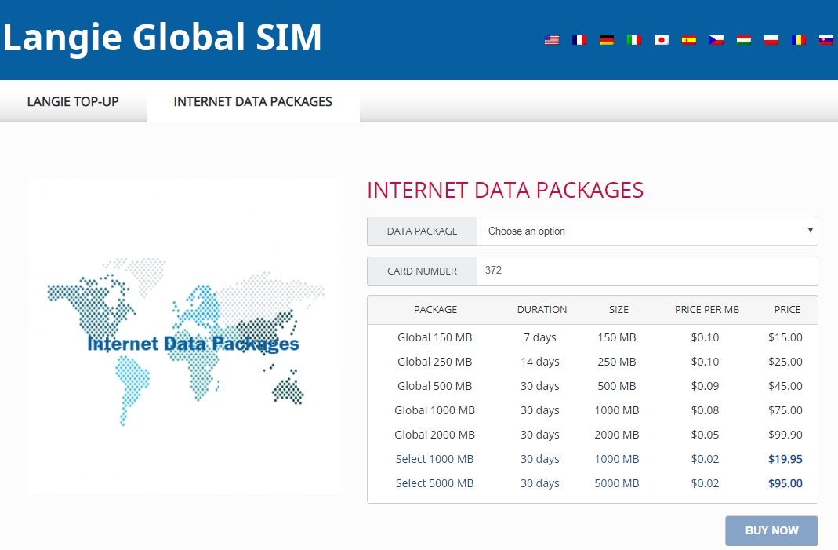838x550 pixels.
Task: Switch language using the French flag
Action: point(579,40)
